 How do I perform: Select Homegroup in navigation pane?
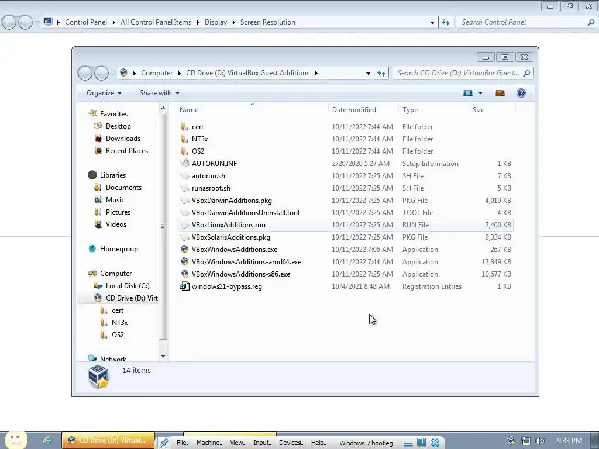pos(118,249)
